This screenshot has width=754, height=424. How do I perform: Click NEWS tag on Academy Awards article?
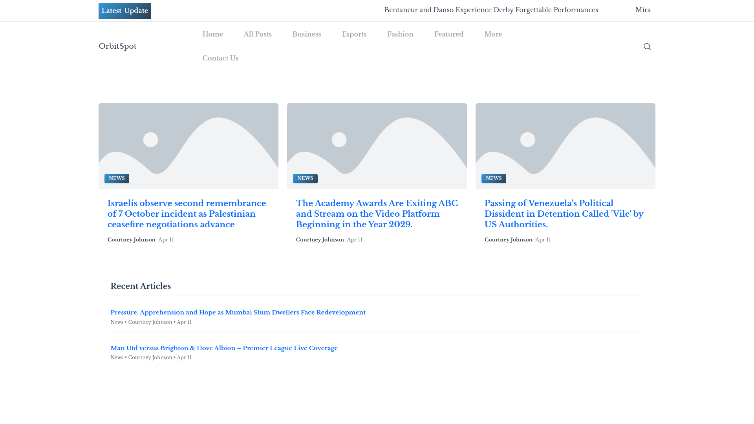[x=305, y=179]
